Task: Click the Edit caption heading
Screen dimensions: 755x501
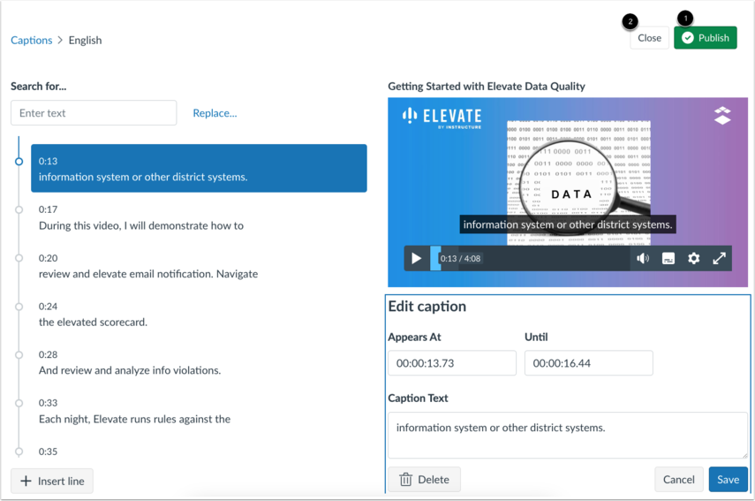Action: (427, 307)
